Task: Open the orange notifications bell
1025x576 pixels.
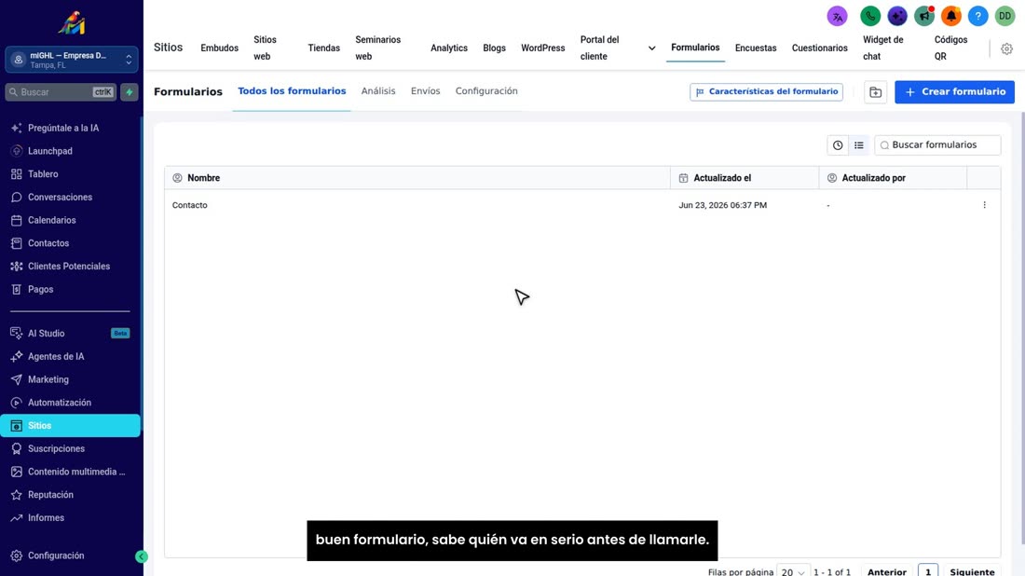Action: tap(951, 17)
